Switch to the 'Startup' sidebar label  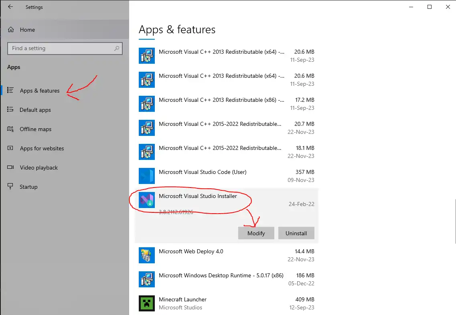[28, 187]
